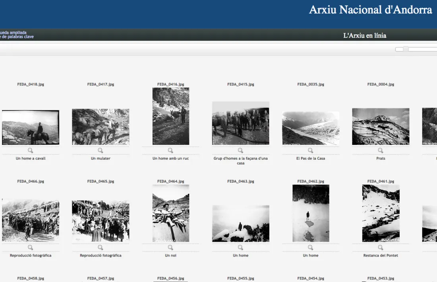Screen dimensions: 437x282
Task: Click filename FEDA_0418.jpg
Action: (x=31, y=84)
